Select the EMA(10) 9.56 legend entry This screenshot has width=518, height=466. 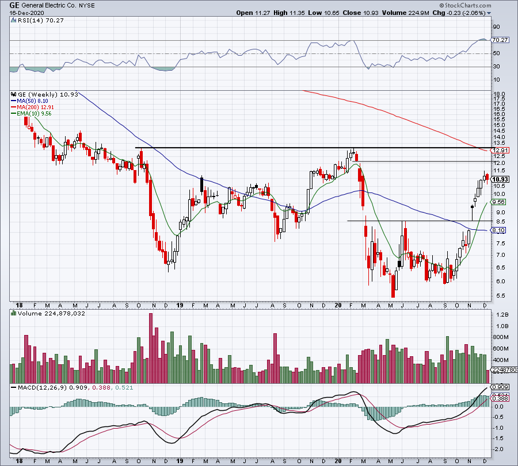coord(31,113)
